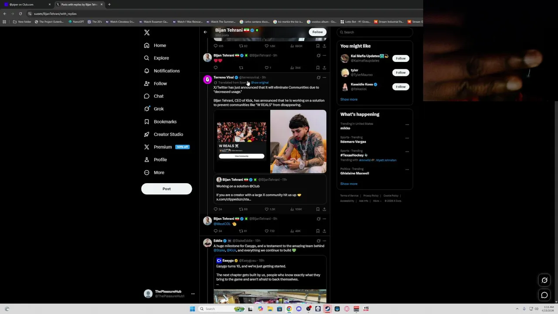This screenshot has width=558, height=314.
Task: Open Premium with 50% off badge
Action: coord(167,147)
